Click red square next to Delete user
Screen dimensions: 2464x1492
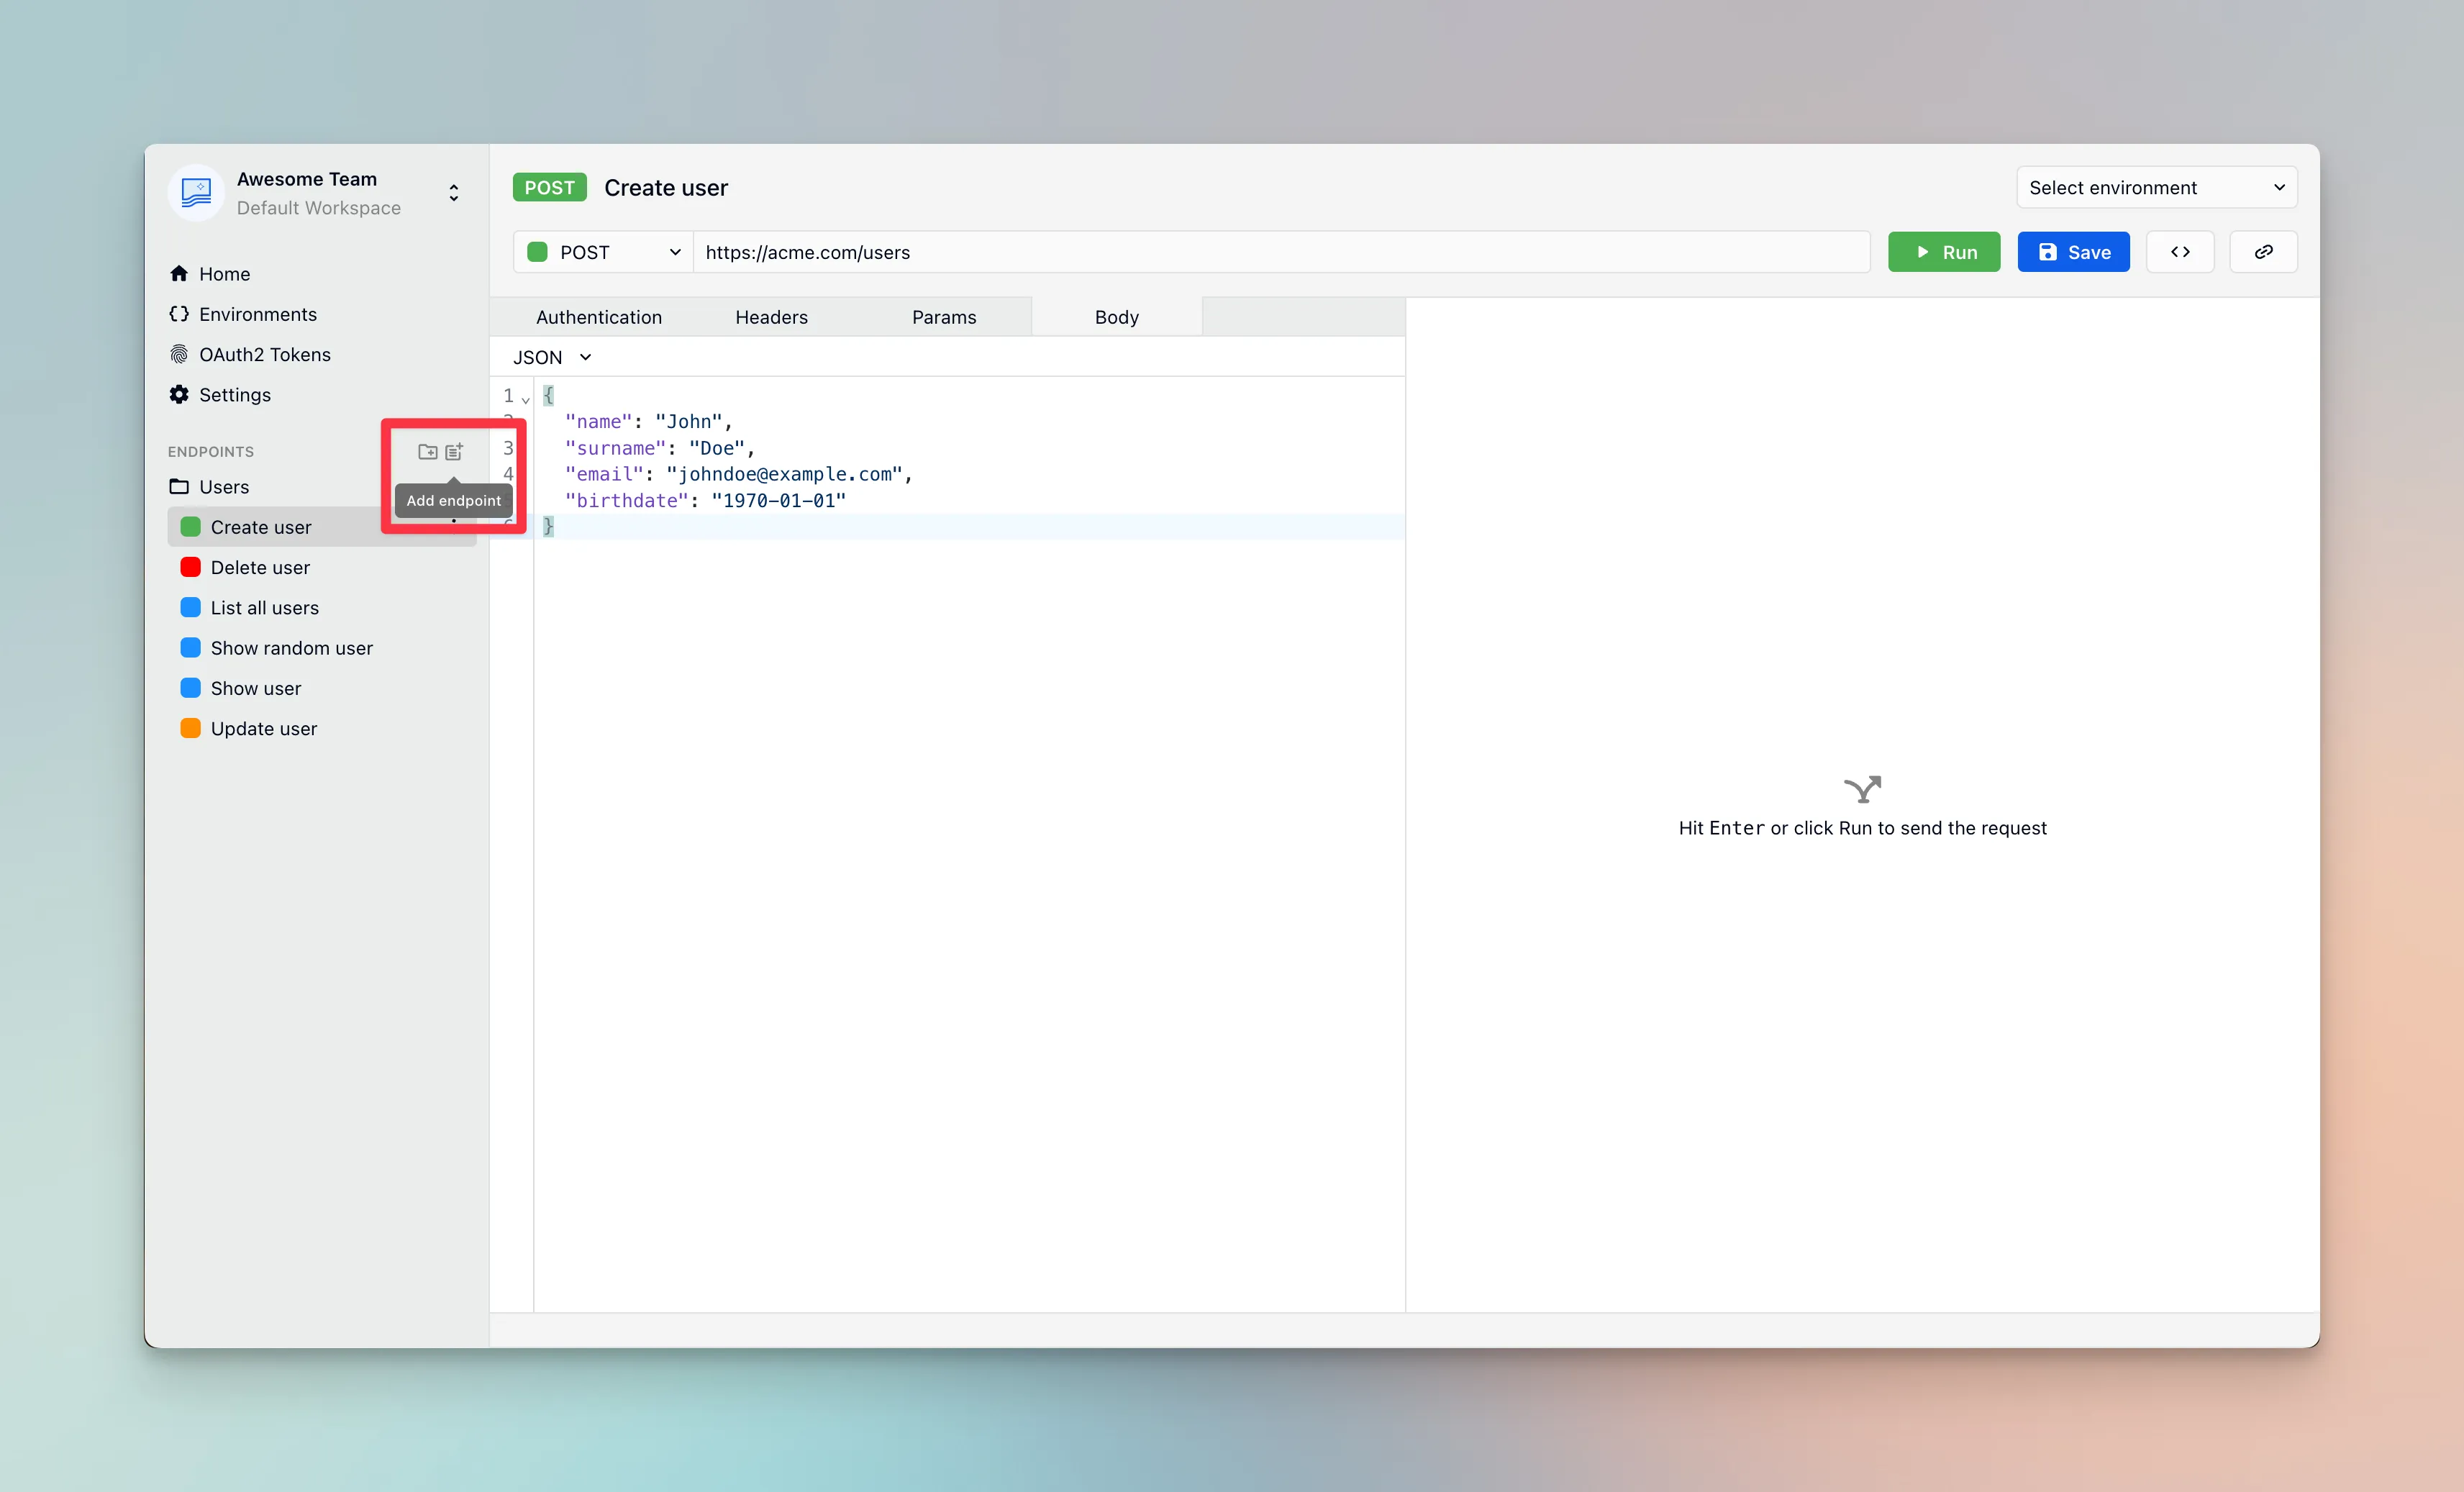coord(190,567)
